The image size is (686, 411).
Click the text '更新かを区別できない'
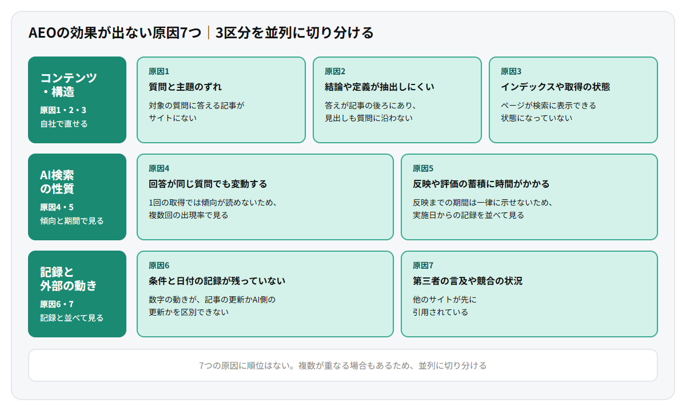[189, 312]
